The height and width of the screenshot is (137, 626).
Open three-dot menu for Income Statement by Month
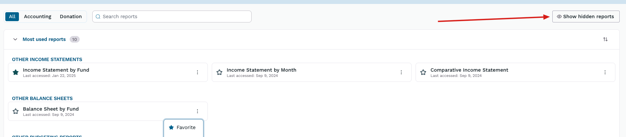click(401, 72)
